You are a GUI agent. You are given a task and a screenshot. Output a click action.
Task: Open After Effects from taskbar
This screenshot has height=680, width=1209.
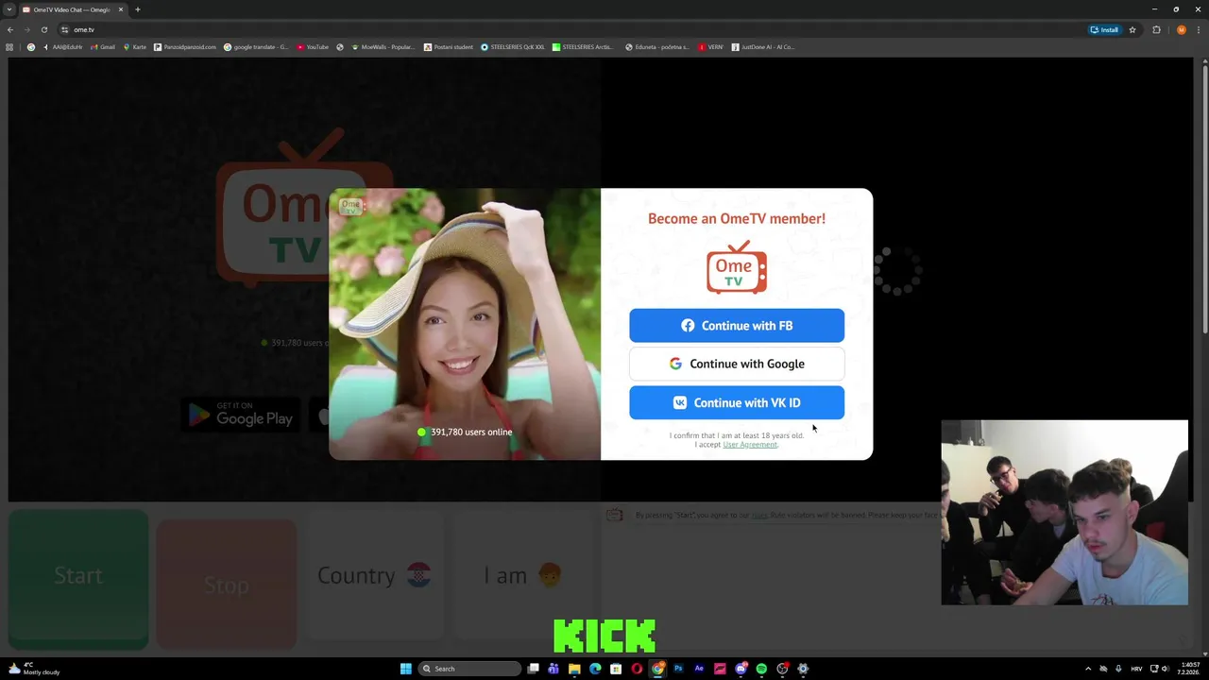[x=699, y=669]
